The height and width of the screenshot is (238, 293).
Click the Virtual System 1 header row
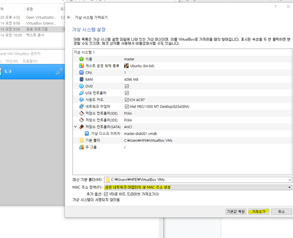coord(182,52)
